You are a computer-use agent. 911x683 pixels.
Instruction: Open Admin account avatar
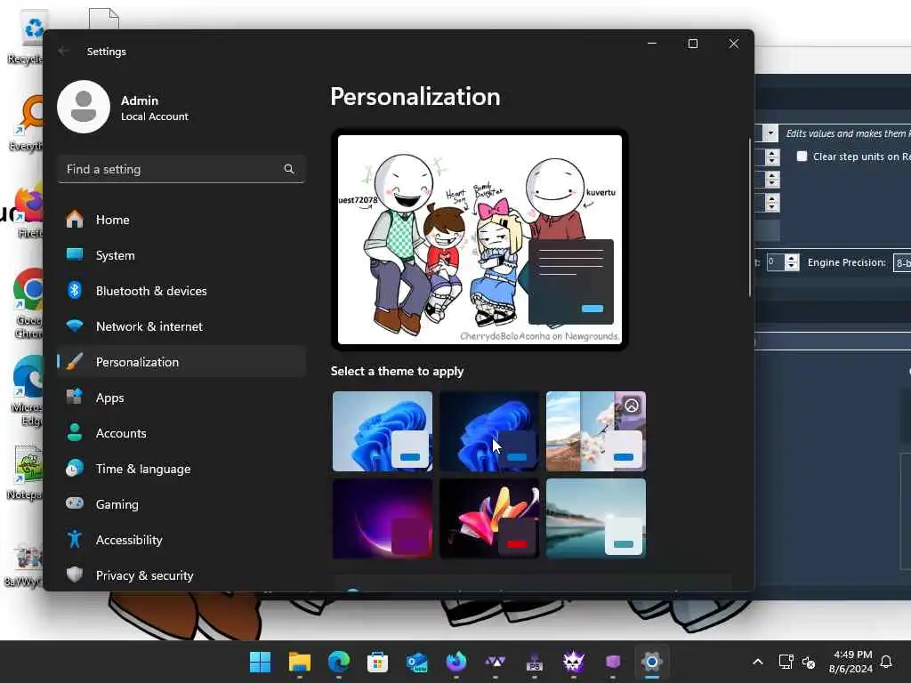tap(84, 107)
